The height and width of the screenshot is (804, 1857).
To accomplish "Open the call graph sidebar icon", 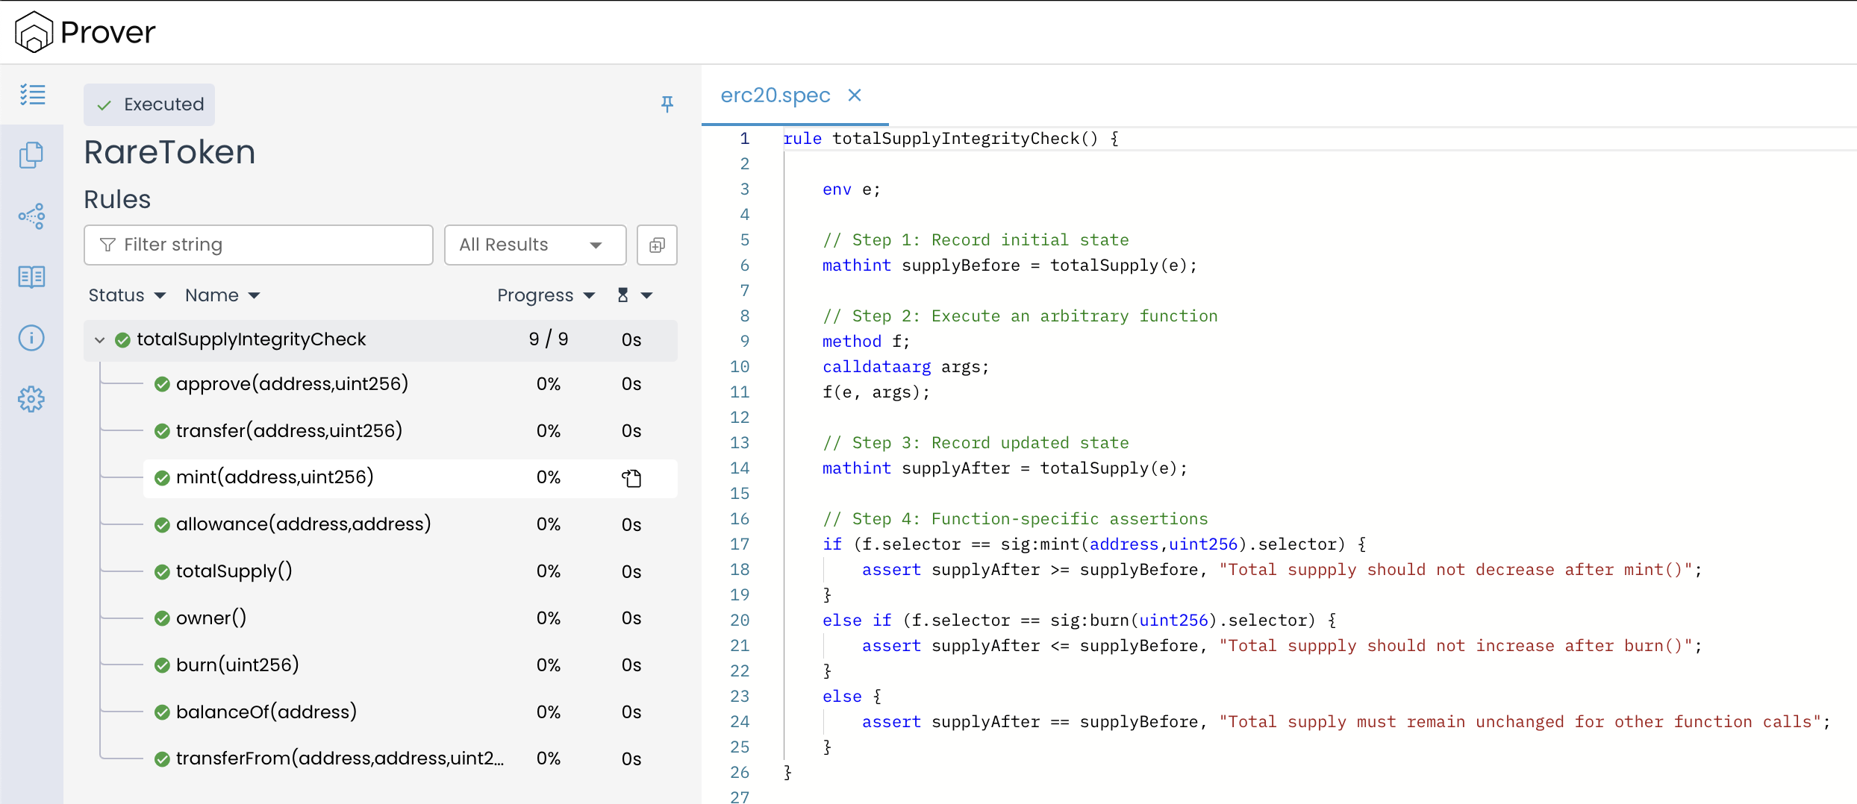I will 31,216.
